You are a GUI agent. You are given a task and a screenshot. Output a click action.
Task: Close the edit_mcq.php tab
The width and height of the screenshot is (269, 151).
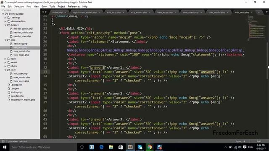[252, 13]
